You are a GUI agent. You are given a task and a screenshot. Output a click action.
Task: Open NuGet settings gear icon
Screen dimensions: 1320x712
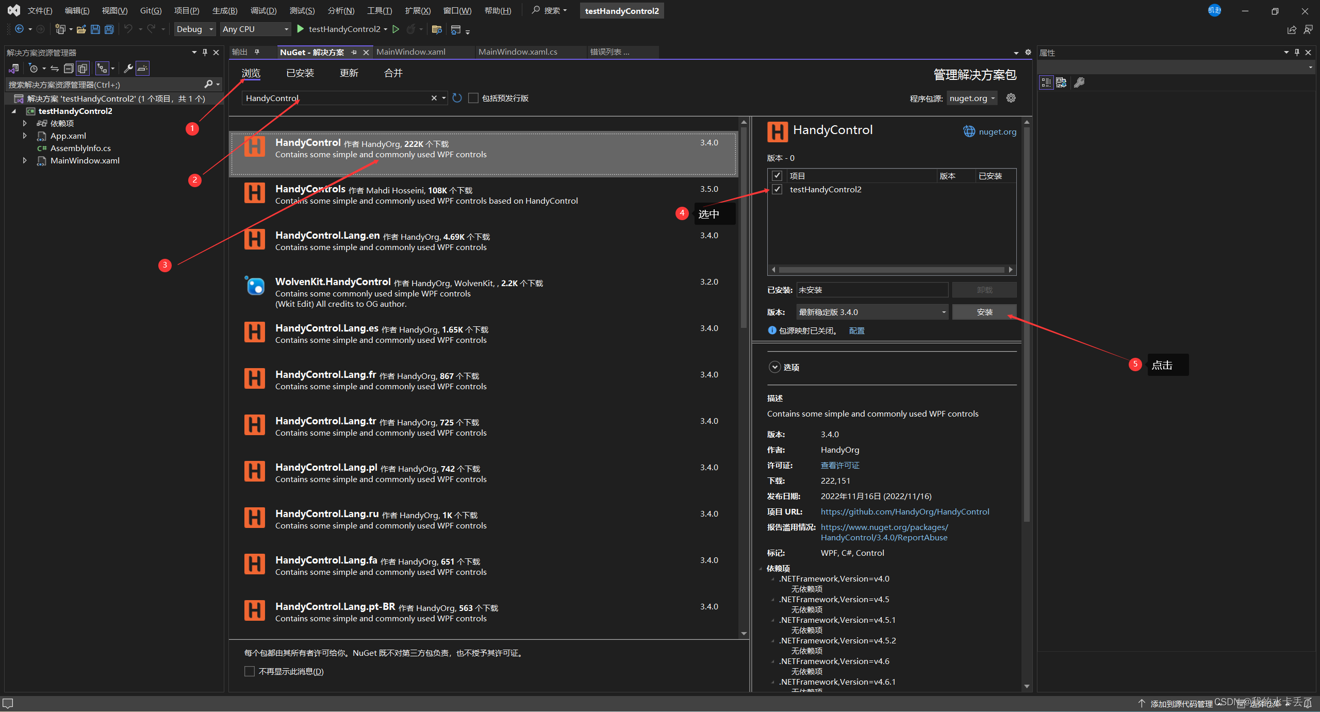[1011, 98]
